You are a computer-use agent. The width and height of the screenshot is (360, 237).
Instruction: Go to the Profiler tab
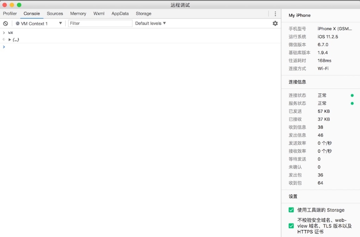pos(10,14)
